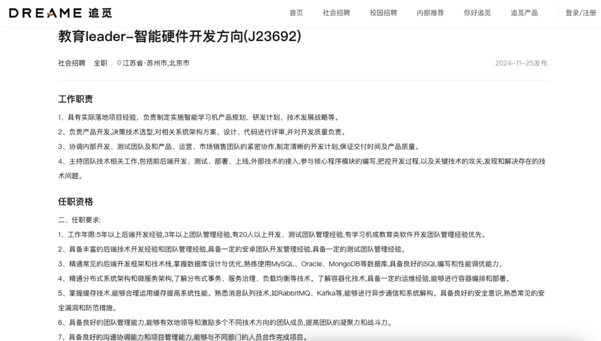Image resolution: width=601 pixels, height=341 pixels.
Task: Open the 你好追觅 menu item
Action: pos(477,13)
